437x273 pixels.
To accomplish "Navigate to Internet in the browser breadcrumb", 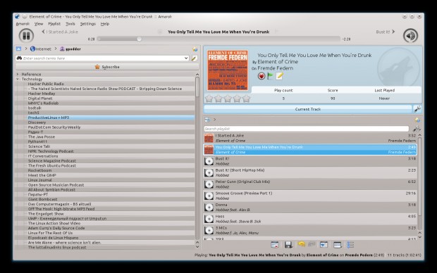I will 41,49.
